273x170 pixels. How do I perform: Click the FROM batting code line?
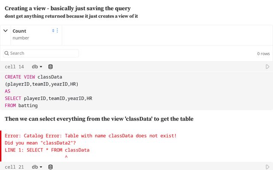point(21,105)
